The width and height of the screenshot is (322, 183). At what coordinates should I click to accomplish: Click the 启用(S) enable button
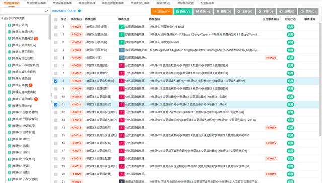coord(287,11)
